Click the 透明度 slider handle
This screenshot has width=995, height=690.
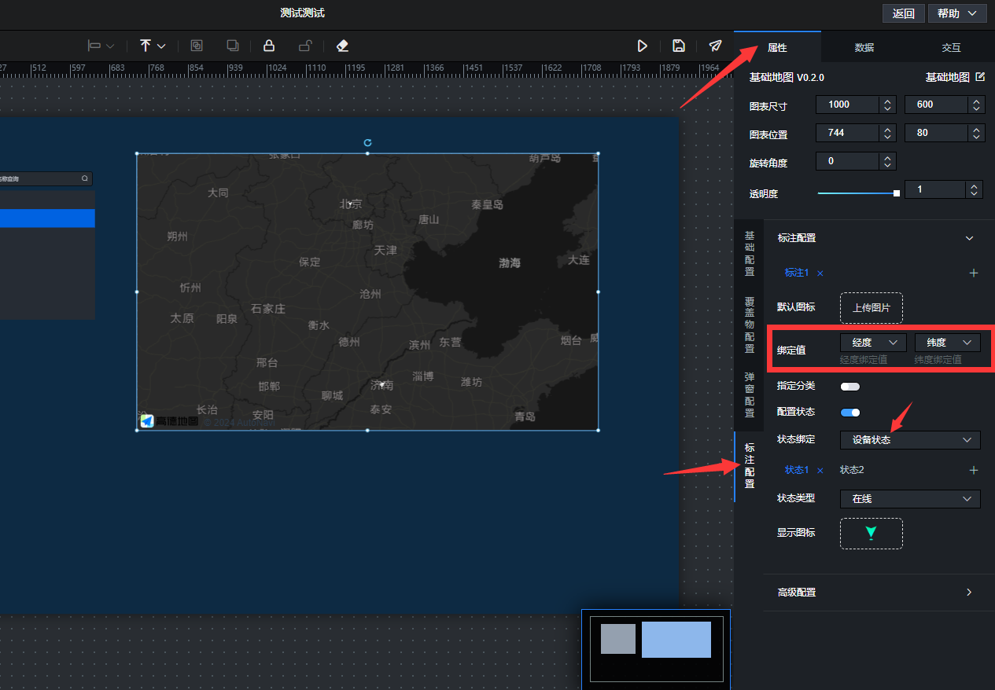pyautogui.click(x=896, y=193)
